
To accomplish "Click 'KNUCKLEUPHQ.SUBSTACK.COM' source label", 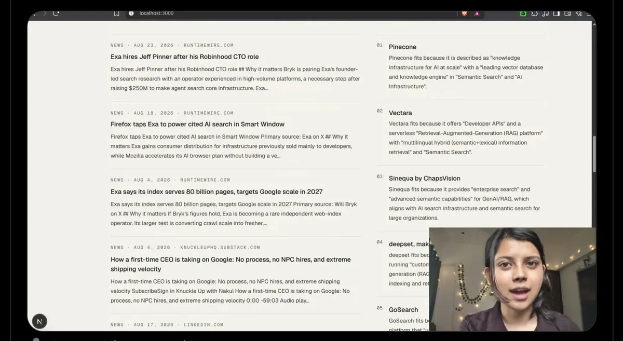I will [220, 248].
